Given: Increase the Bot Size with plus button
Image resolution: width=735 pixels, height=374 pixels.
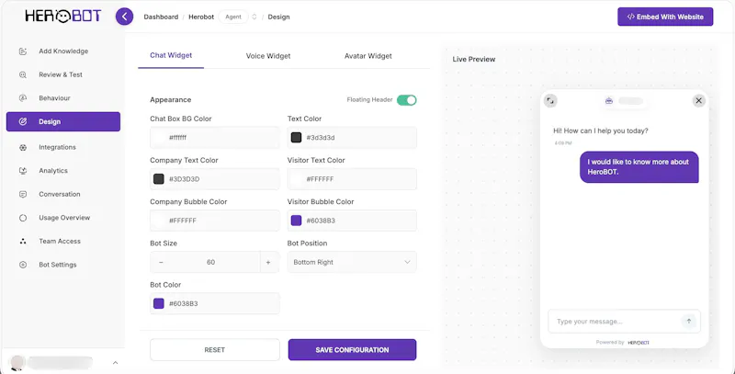Looking at the screenshot, I should tap(268, 263).
